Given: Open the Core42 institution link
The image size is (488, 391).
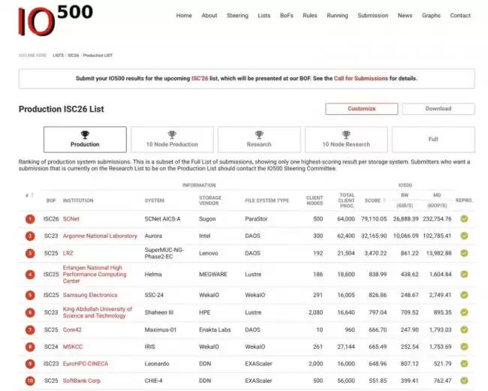Looking at the screenshot, I should 72,330.
